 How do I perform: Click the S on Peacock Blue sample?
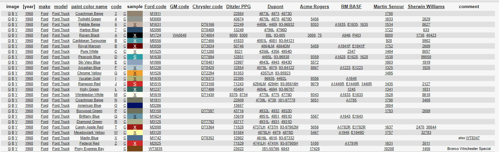tap(135, 57)
